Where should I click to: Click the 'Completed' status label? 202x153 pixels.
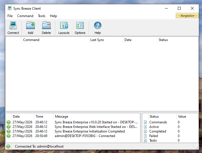coord(158,131)
